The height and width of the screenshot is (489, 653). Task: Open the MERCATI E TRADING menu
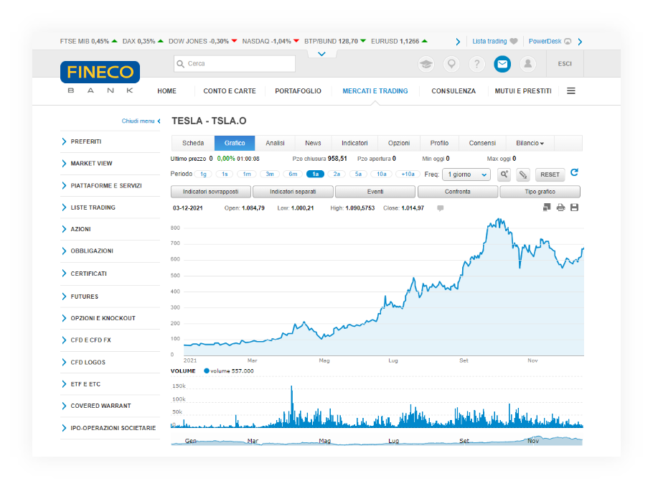[x=375, y=91]
